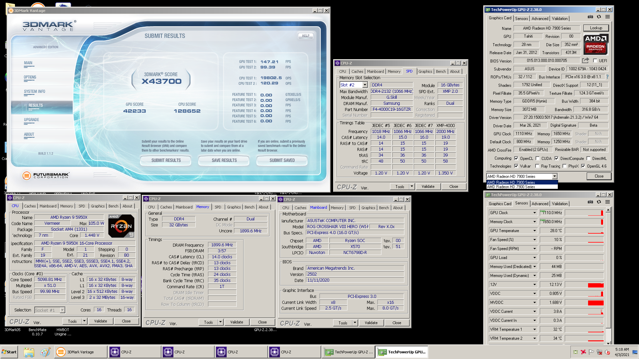Click the GPU-Z Sensors vertical scrollbar thumb

coord(608,270)
